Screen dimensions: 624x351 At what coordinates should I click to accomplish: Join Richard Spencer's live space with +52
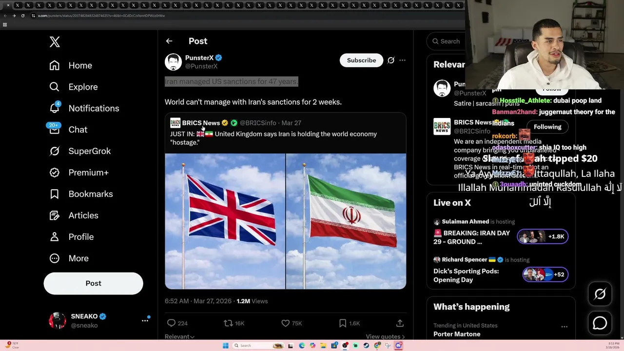click(545, 274)
